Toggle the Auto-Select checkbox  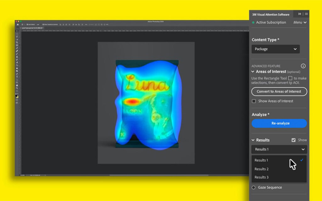[x=27, y=24]
